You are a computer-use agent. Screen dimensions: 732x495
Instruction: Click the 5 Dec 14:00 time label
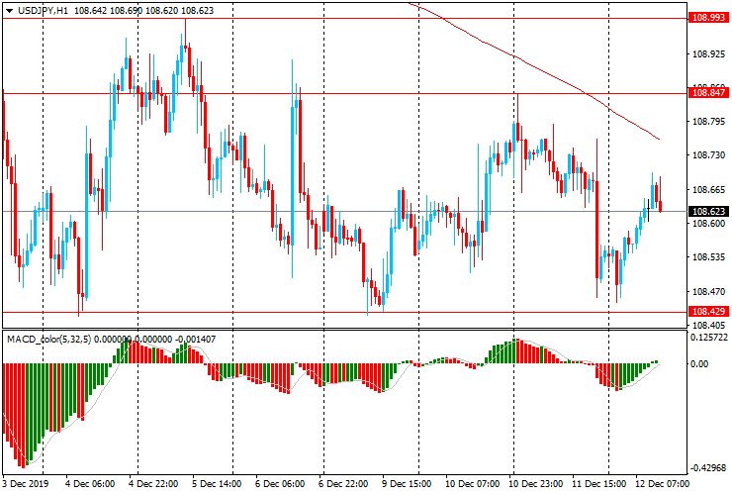[216, 486]
